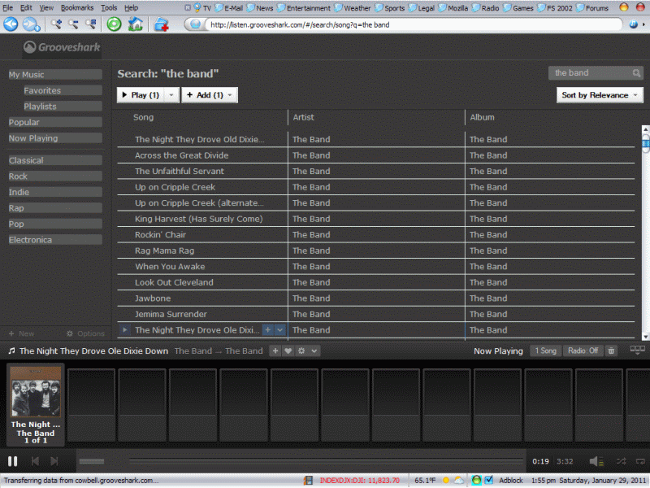Click the orange round button in the top right
Image resolution: width=650 pixels, height=488 pixels.
623,7
